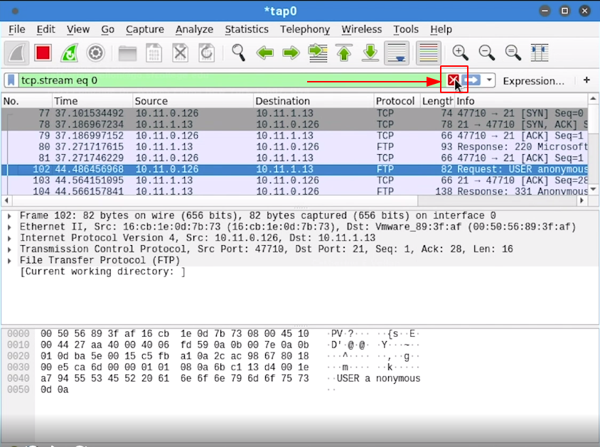Open the Analyze menu
Viewport: 600px width, 447px height.
(194, 29)
